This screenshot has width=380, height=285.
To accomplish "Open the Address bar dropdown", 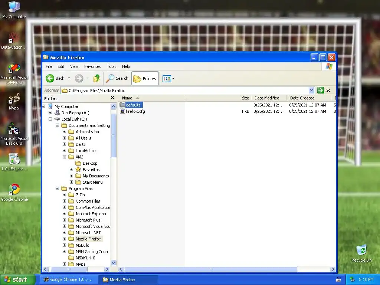I will click(311, 90).
